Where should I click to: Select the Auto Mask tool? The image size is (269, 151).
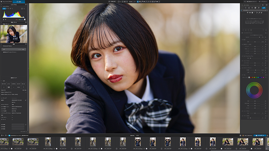257,12
